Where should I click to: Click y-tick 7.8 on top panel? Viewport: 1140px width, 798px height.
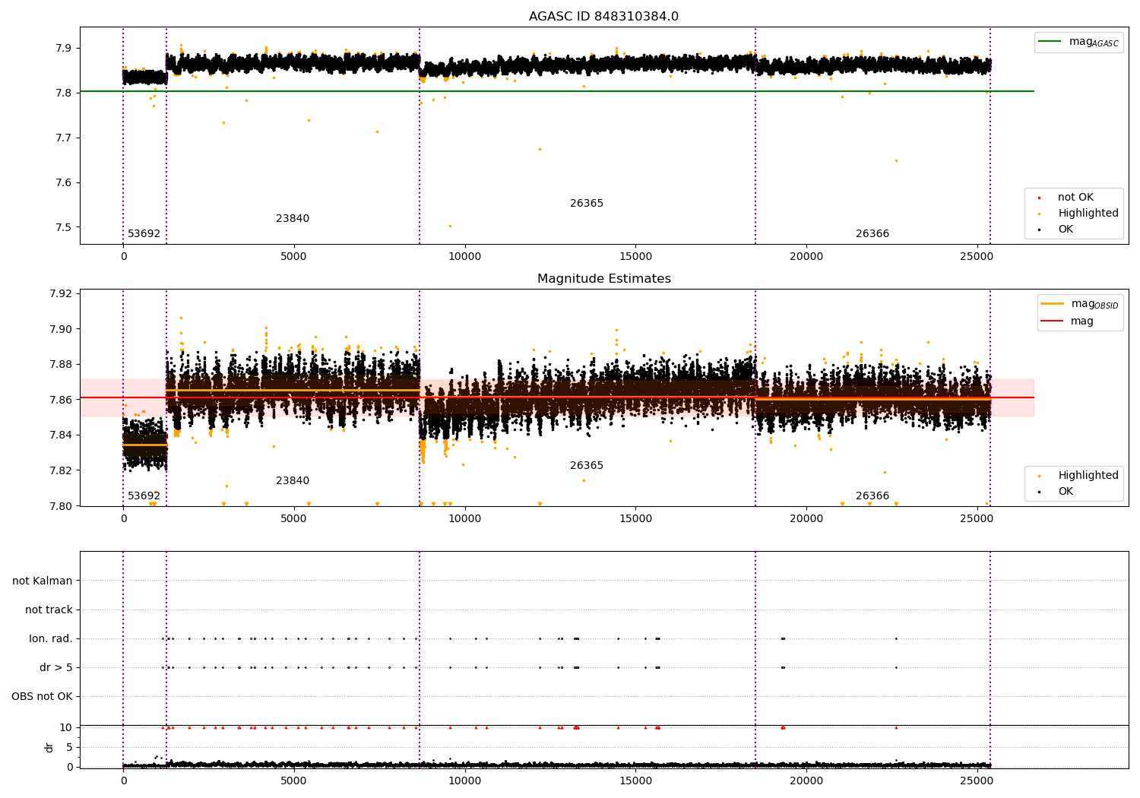[63, 93]
